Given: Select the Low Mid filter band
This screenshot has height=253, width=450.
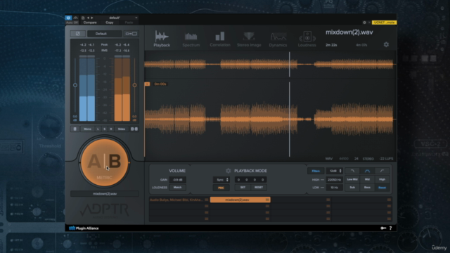Looking at the screenshot, I should tap(352, 179).
